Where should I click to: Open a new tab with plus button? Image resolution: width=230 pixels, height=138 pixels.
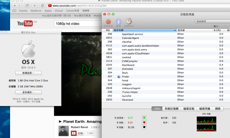point(34,6)
